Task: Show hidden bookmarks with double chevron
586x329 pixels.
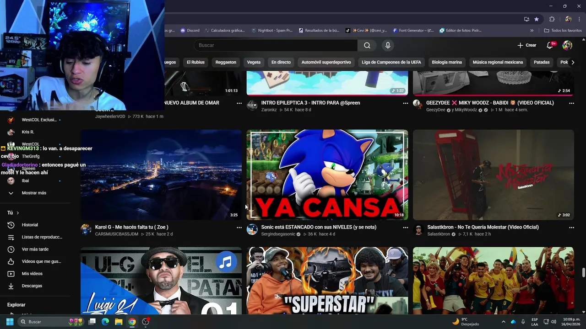Action: coord(532,31)
